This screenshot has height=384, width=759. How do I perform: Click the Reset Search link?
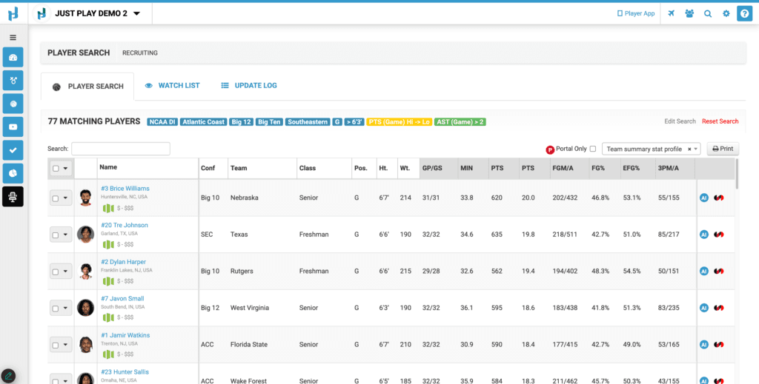(x=720, y=121)
